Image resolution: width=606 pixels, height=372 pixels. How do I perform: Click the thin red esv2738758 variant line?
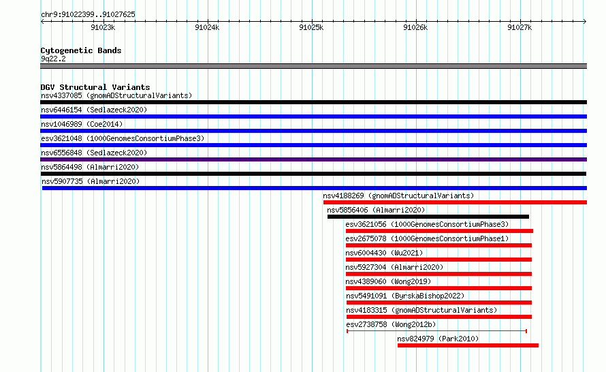(x=436, y=331)
